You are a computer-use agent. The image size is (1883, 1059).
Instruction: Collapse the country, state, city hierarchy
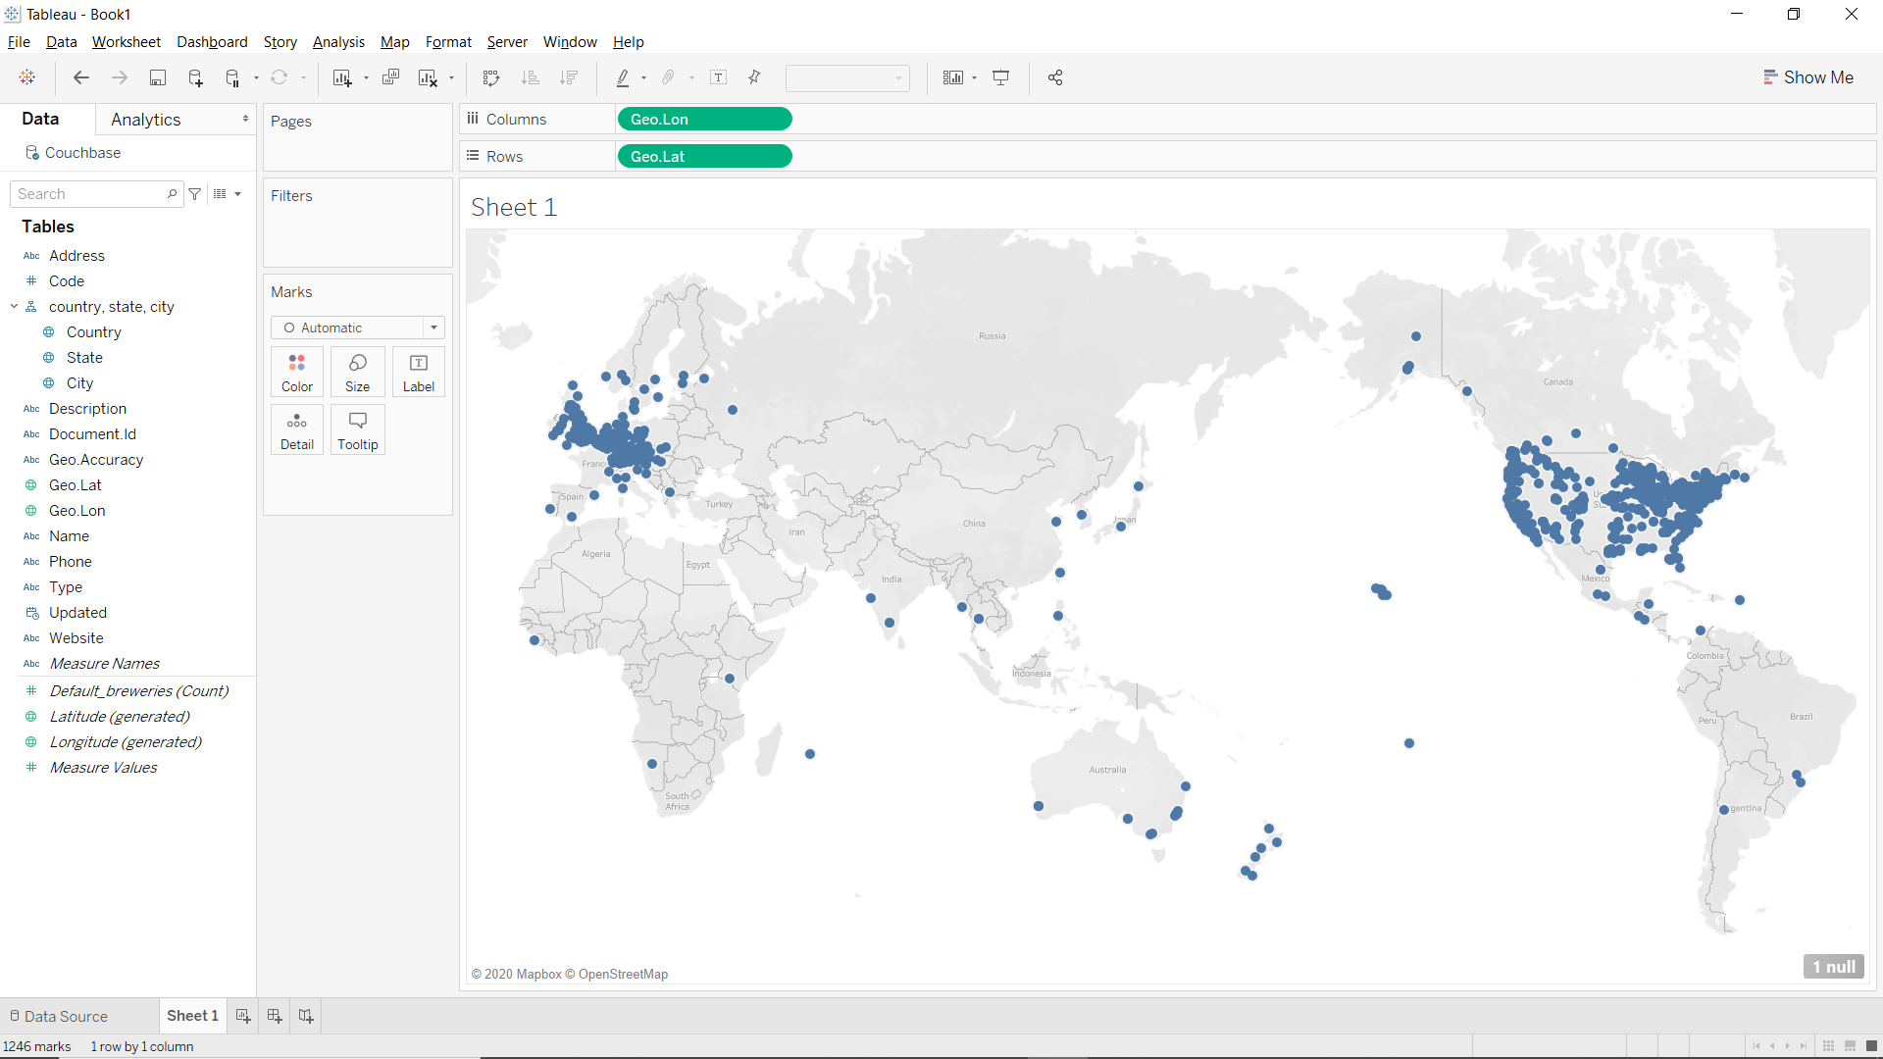coord(13,306)
